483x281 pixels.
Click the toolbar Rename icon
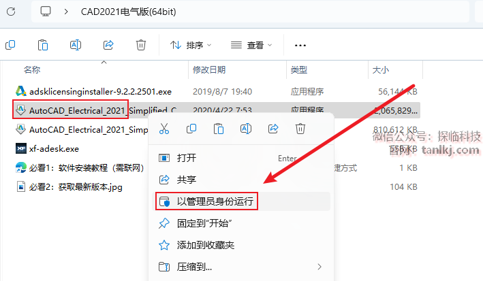tap(76, 45)
